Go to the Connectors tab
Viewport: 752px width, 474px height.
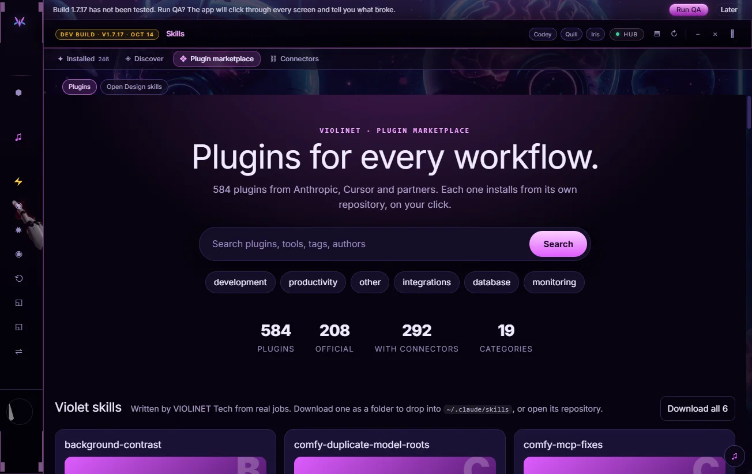(x=295, y=59)
